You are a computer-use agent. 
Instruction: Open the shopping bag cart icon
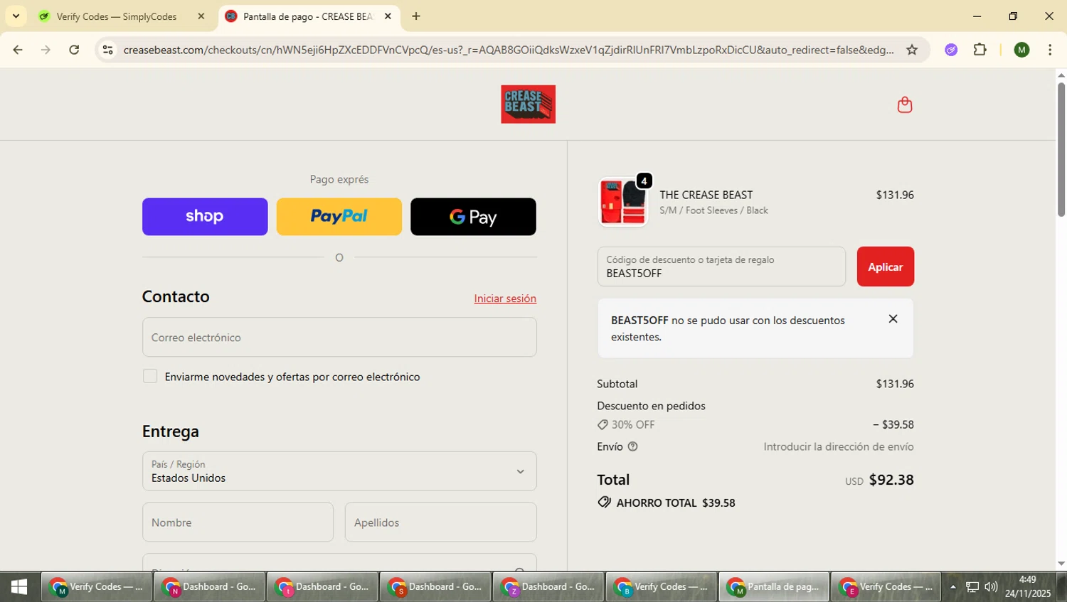(x=905, y=105)
